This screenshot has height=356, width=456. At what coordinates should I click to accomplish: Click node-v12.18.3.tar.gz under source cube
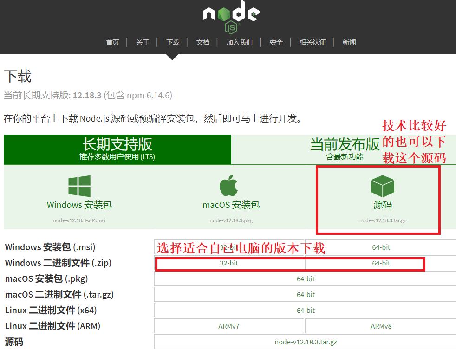(x=383, y=220)
